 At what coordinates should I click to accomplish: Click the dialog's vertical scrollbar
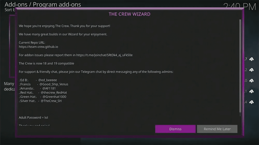pyautogui.click(x=240, y=68)
